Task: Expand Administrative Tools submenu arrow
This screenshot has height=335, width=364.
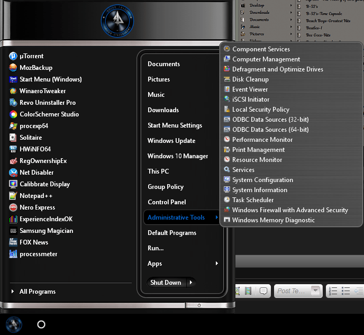Action: (x=216, y=218)
